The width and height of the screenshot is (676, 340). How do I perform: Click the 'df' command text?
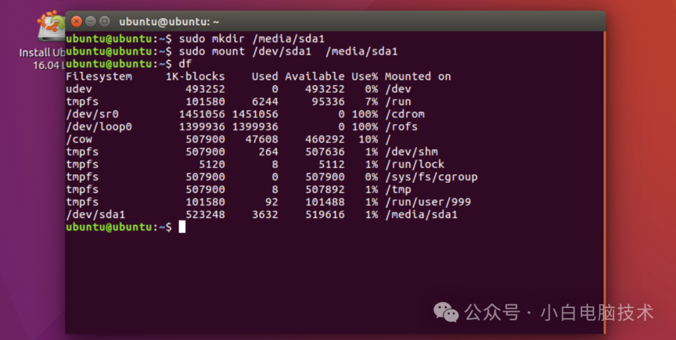click(185, 64)
